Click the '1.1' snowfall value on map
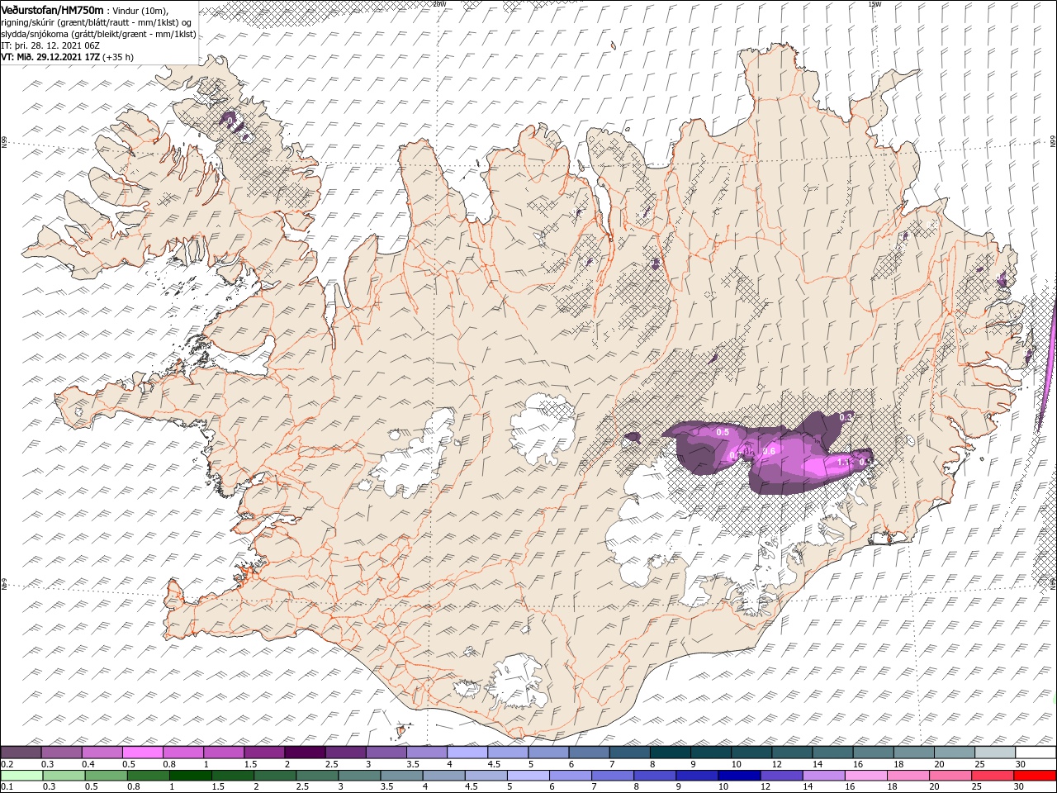This screenshot has width=1057, height=793. (x=844, y=463)
